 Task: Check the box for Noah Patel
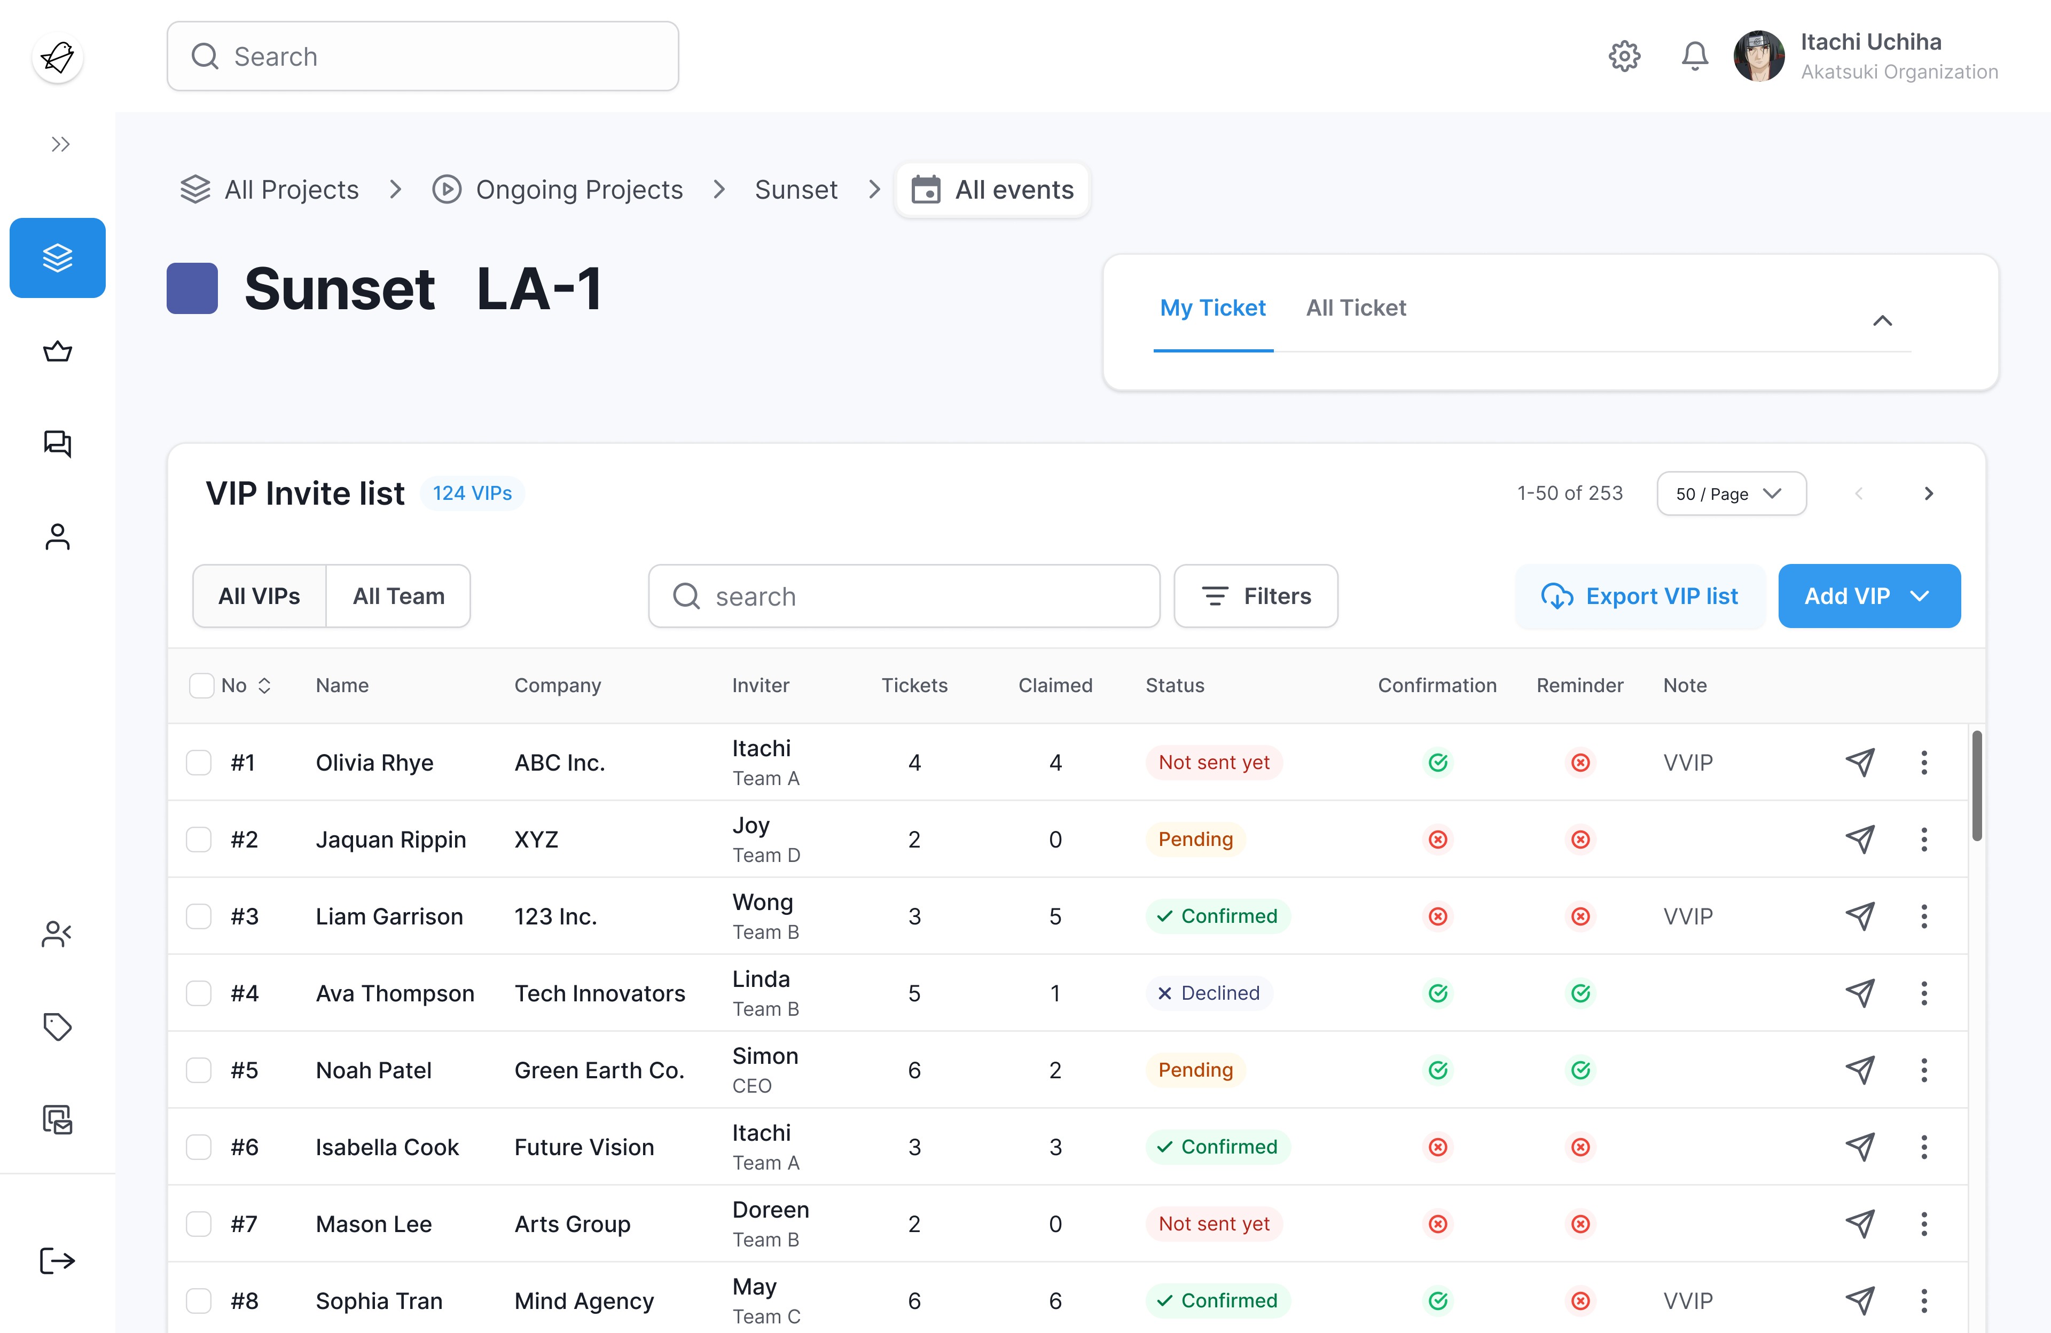(199, 1070)
